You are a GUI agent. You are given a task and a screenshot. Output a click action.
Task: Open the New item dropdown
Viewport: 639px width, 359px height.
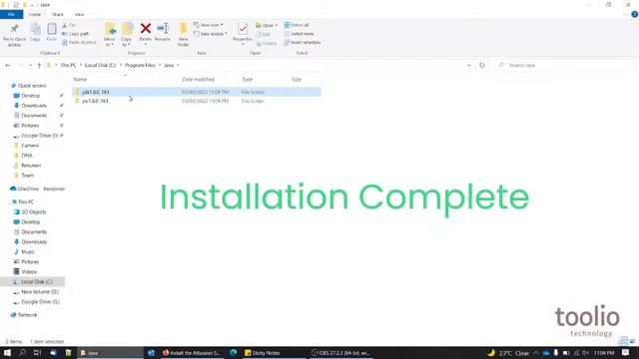pos(209,25)
